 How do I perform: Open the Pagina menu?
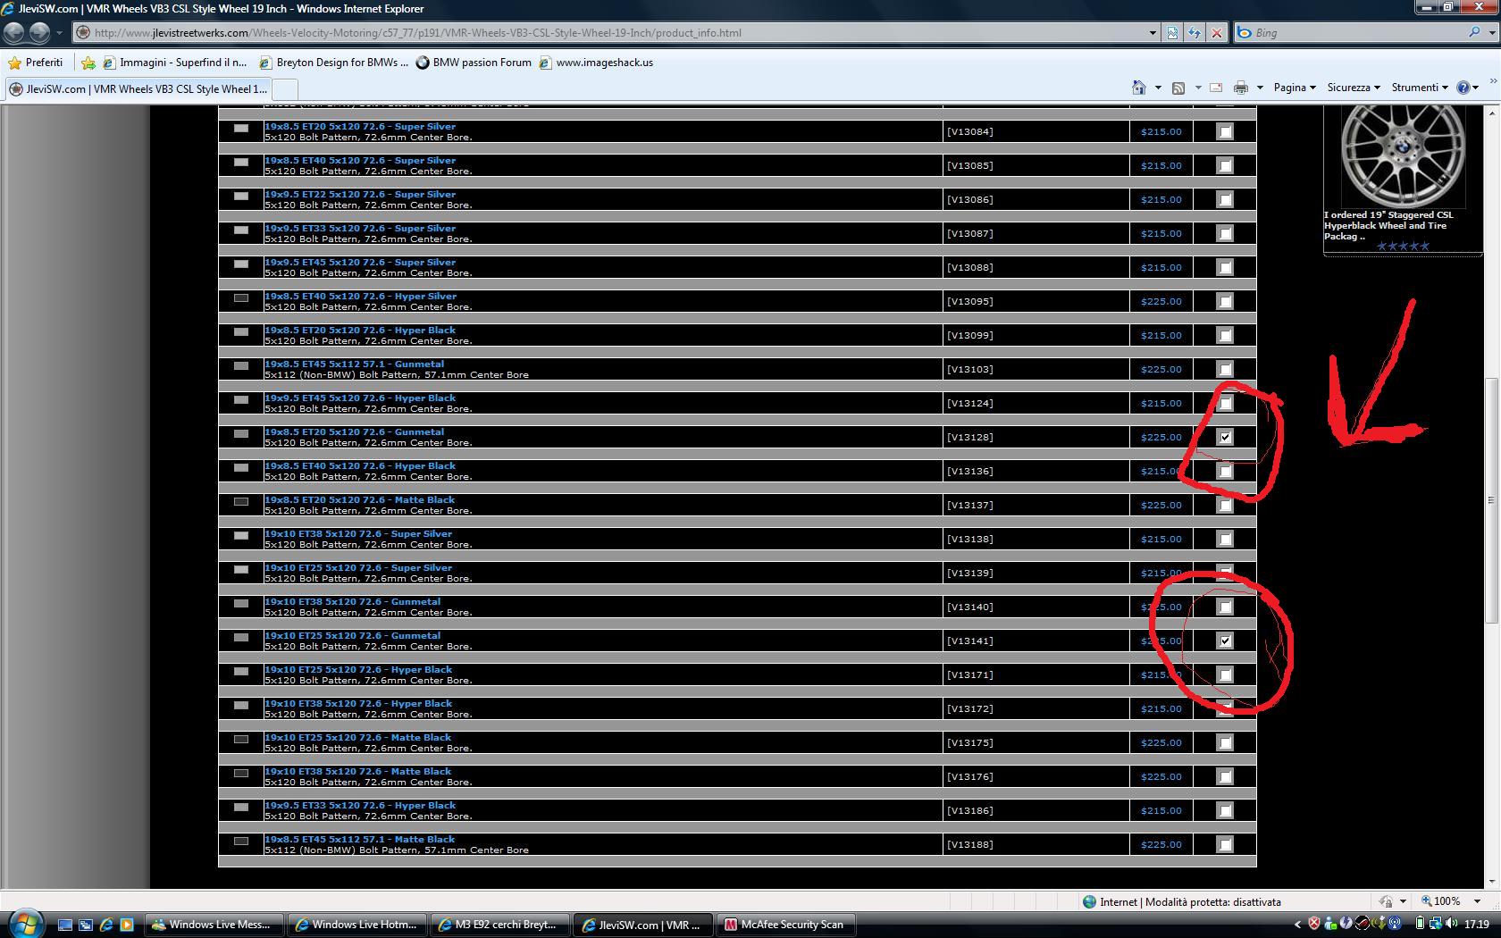(x=1295, y=88)
